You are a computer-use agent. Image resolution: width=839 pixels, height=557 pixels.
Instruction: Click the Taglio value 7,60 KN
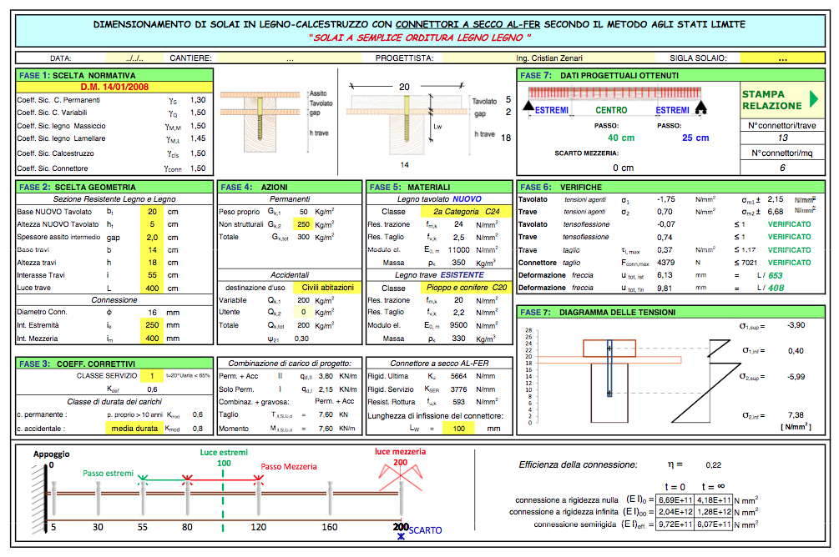point(326,414)
